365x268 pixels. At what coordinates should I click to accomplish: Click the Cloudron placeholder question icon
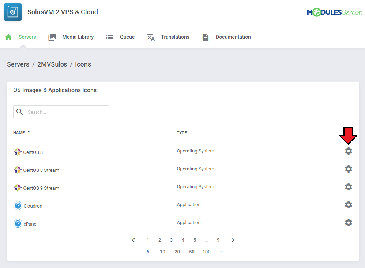click(18, 205)
